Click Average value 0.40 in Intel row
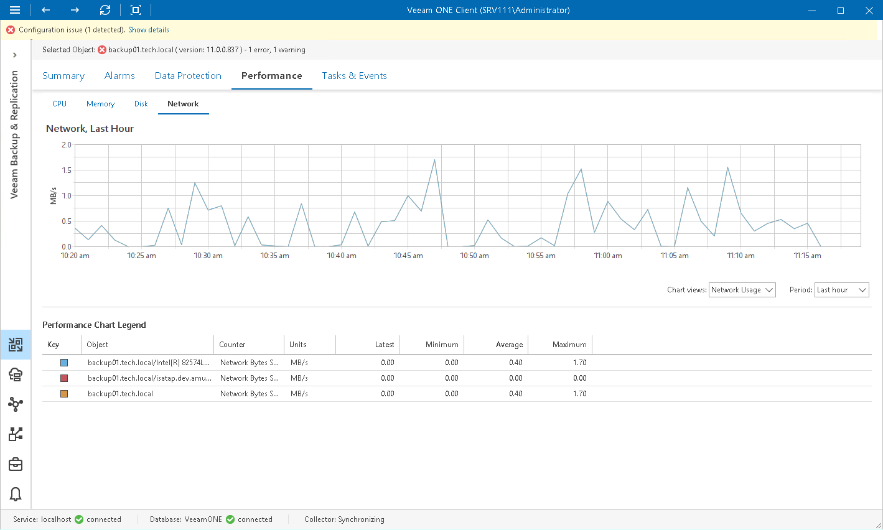The image size is (883, 530). (516, 363)
